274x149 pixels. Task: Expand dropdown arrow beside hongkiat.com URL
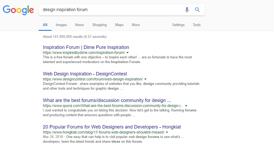pos(167,132)
